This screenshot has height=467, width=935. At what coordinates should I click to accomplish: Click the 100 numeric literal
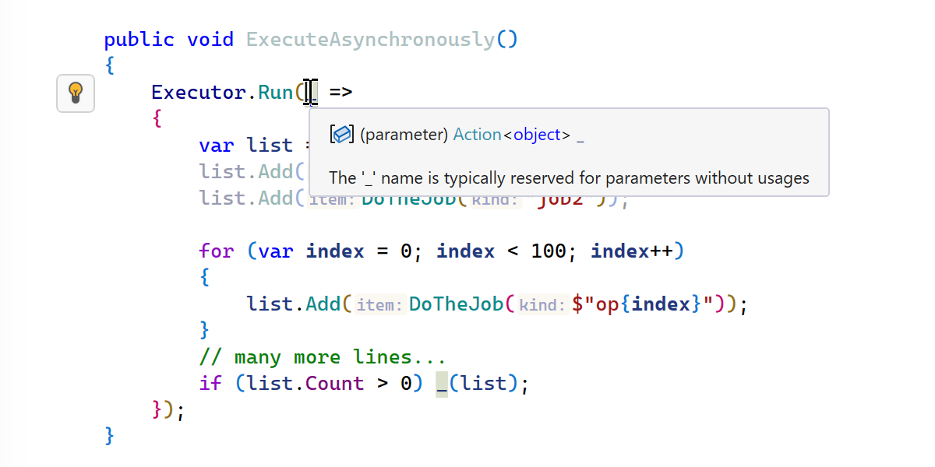coord(549,251)
